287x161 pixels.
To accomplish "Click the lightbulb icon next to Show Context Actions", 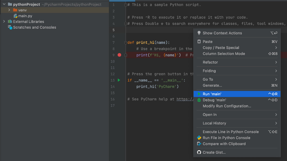I will 199,33.
